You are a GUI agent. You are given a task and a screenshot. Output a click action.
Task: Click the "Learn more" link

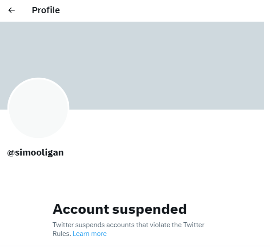pyautogui.click(x=90, y=234)
